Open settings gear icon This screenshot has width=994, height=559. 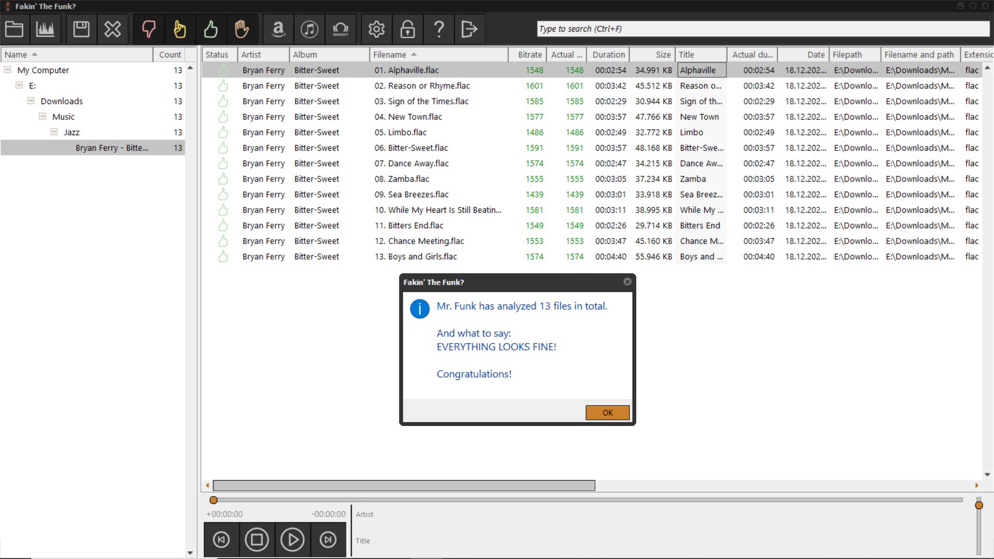(376, 29)
